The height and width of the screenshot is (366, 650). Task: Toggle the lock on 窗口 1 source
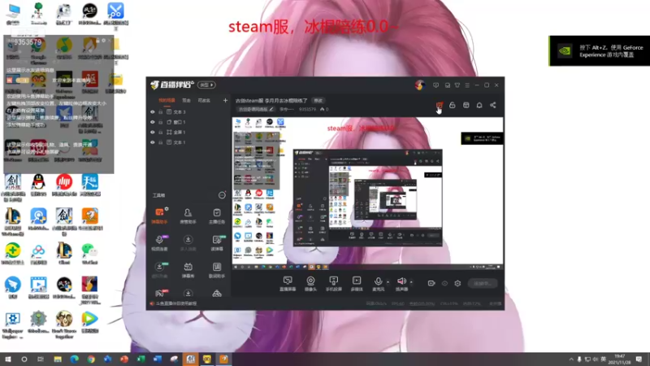pyautogui.click(x=160, y=122)
